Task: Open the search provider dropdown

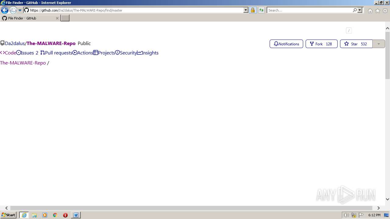Action: 360,10
